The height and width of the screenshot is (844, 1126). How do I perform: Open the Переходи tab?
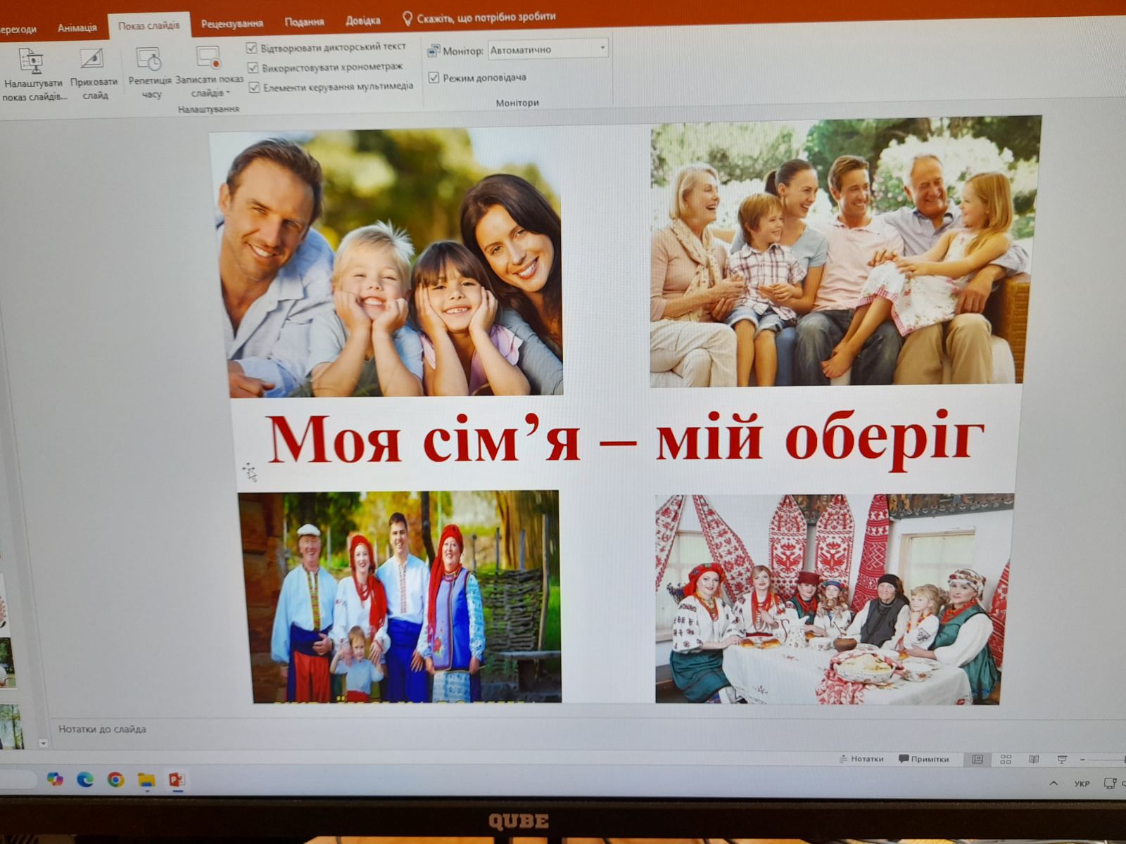coord(18,29)
